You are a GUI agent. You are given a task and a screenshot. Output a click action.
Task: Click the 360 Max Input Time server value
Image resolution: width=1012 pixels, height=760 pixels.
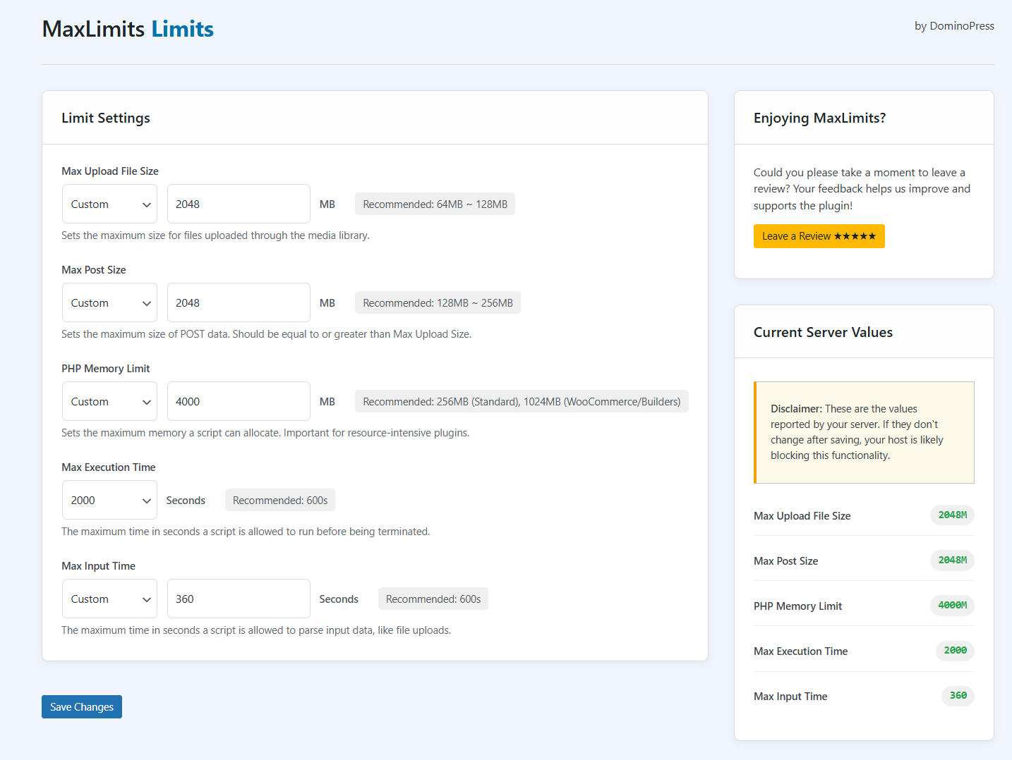coord(958,696)
